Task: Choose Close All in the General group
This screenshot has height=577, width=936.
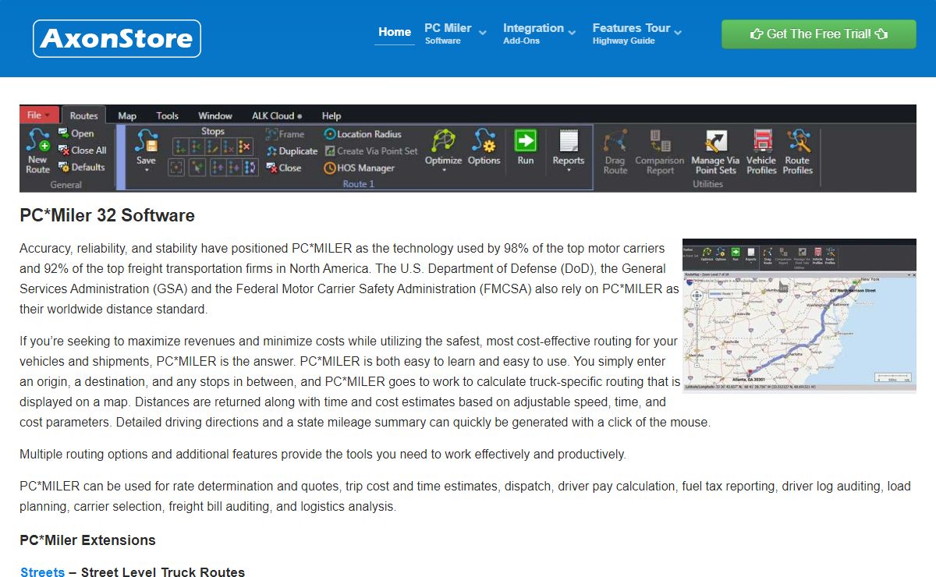Action: [x=82, y=150]
